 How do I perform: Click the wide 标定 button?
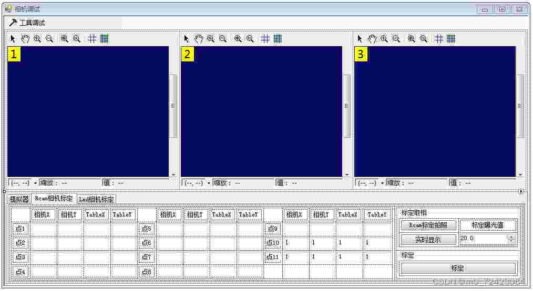[x=458, y=268]
